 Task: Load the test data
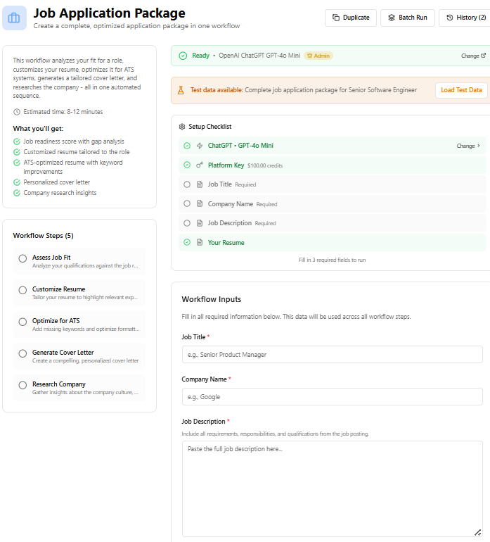pyautogui.click(x=461, y=90)
